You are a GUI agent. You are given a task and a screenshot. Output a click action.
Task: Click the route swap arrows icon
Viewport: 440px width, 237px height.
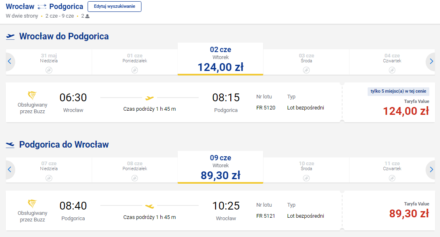point(42,7)
